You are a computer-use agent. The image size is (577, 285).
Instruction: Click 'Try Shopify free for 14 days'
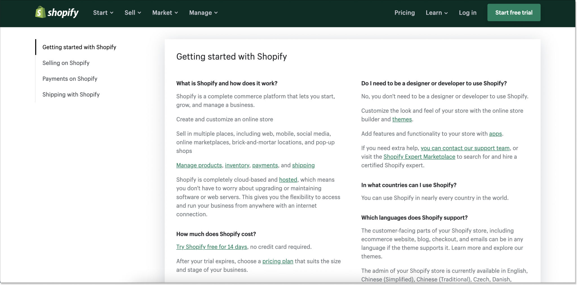click(211, 246)
